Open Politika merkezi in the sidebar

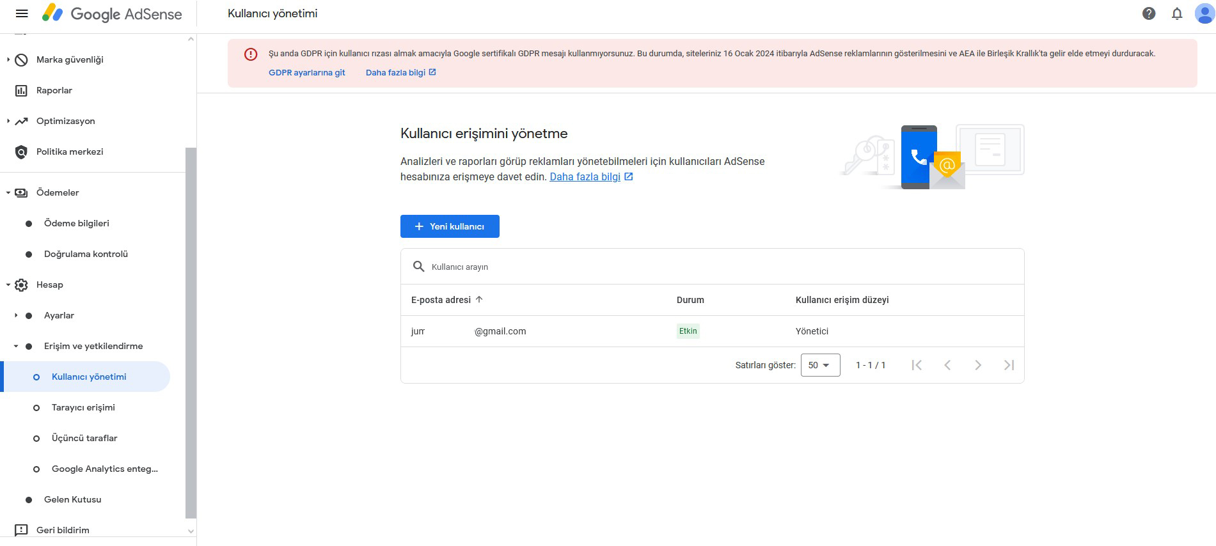70,152
